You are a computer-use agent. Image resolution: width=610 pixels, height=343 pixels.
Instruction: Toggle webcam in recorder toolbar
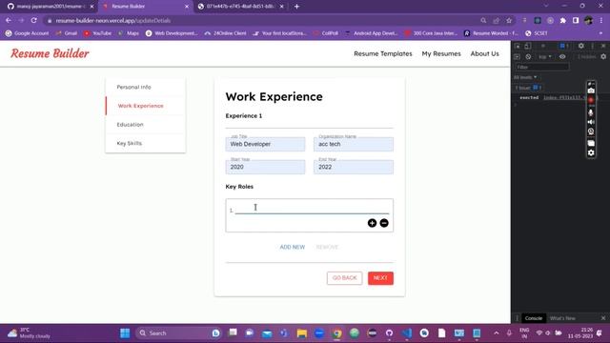pyautogui.click(x=591, y=131)
